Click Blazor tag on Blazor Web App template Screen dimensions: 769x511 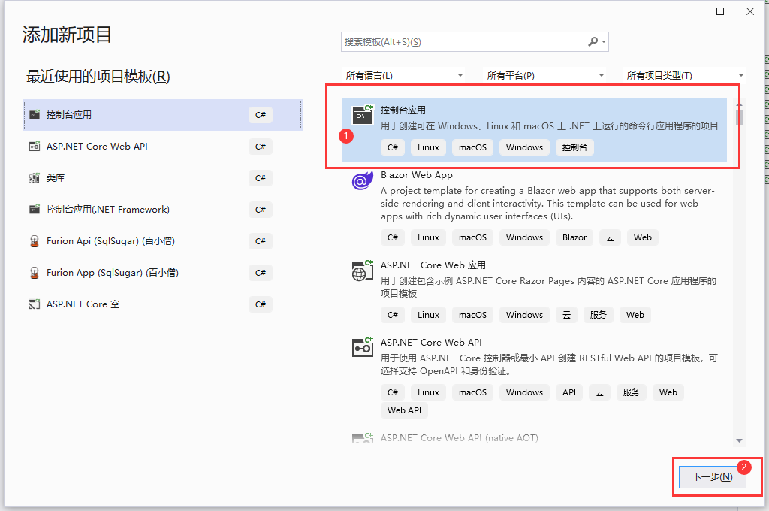pyautogui.click(x=574, y=237)
